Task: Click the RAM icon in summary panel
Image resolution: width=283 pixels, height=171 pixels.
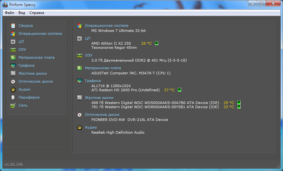Action: pos(80,55)
